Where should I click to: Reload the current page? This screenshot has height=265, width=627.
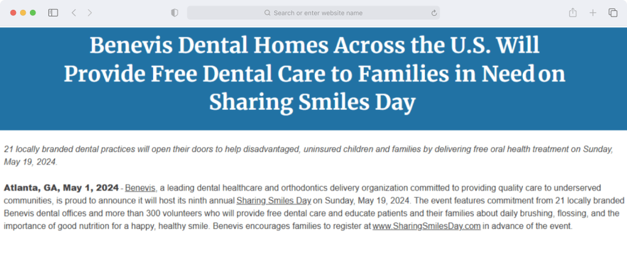(x=434, y=13)
